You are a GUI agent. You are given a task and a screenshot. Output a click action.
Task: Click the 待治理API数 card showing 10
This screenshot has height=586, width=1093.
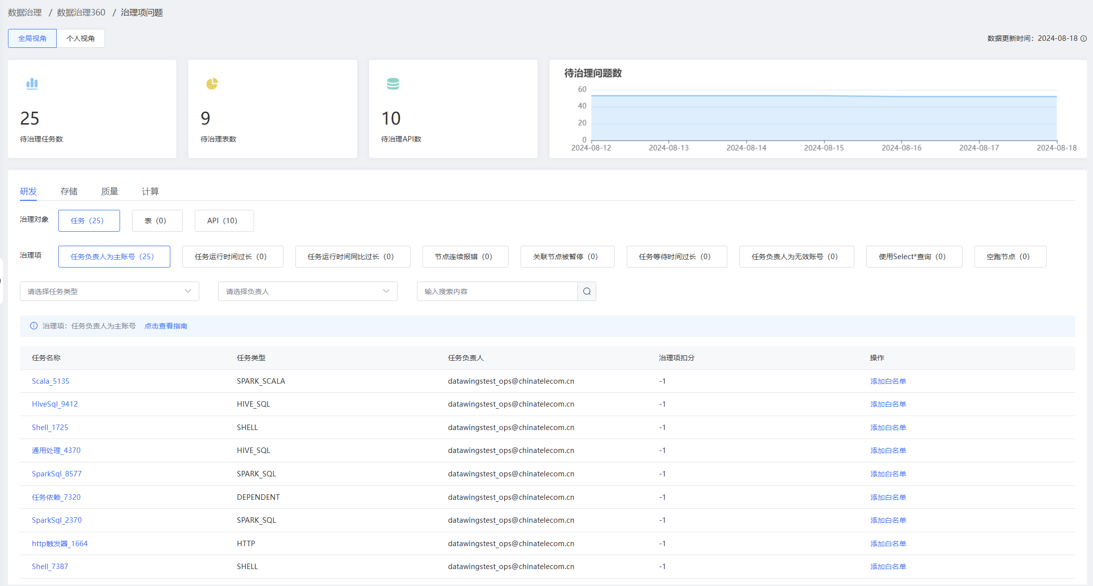453,109
